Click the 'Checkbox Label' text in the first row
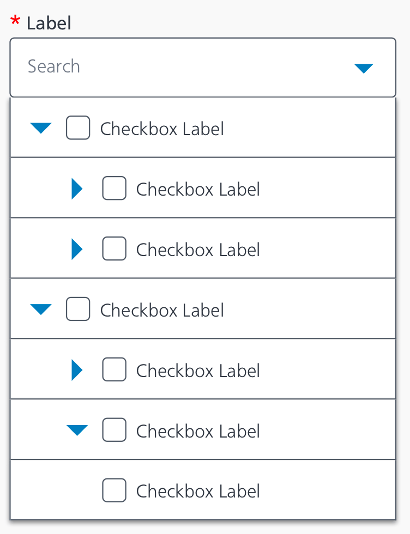Viewport: 410px width, 534px height. [x=162, y=129]
